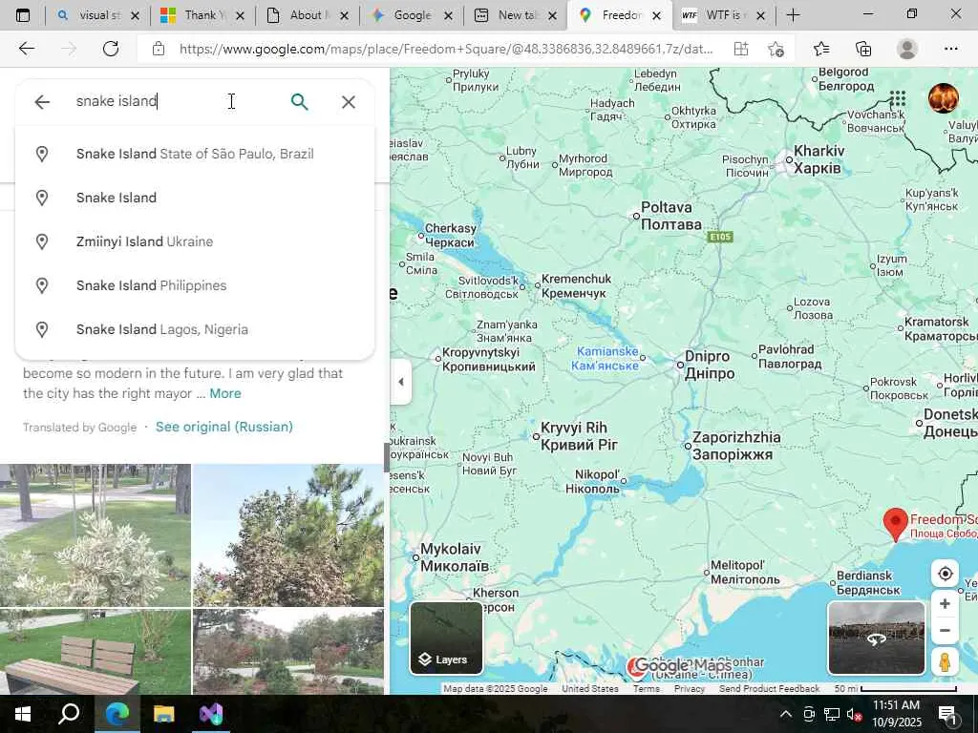978x733 pixels.
Task: Open the Street View thumbnail preview
Action: (876, 638)
